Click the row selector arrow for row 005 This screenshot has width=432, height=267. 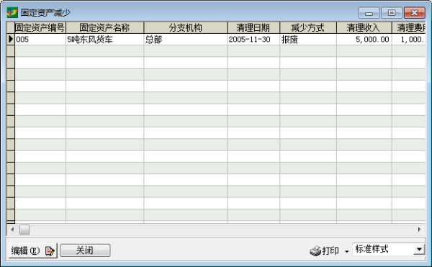tap(11, 40)
